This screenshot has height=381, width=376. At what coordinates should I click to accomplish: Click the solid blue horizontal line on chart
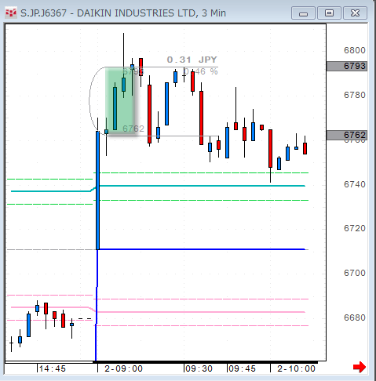(x=202, y=249)
